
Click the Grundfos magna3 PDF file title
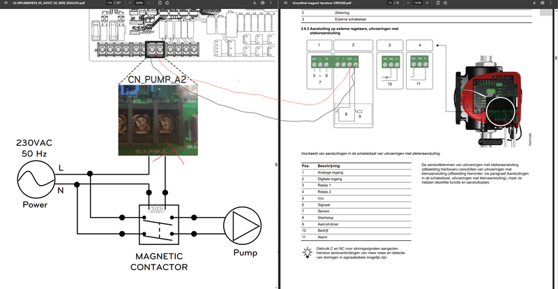pos(322,3)
